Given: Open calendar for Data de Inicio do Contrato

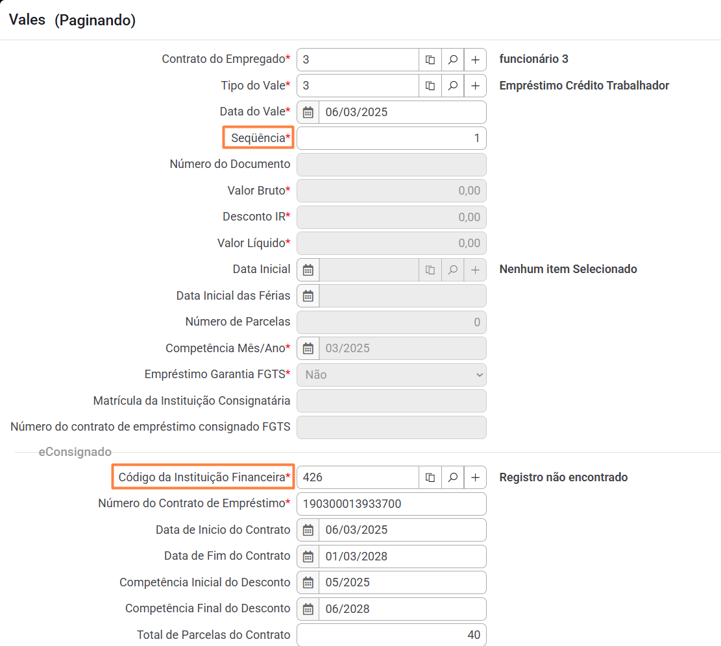Looking at the screenshot, I should click(x=308, y=530).
